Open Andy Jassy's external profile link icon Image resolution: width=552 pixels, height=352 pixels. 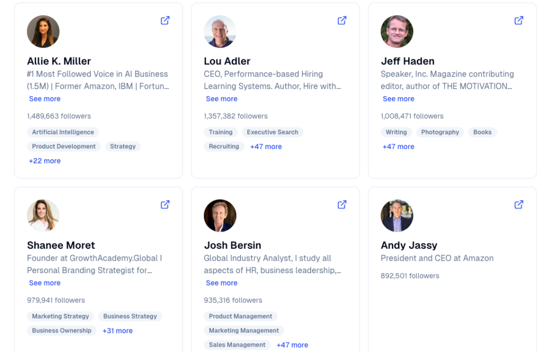[x=519, y=205]
